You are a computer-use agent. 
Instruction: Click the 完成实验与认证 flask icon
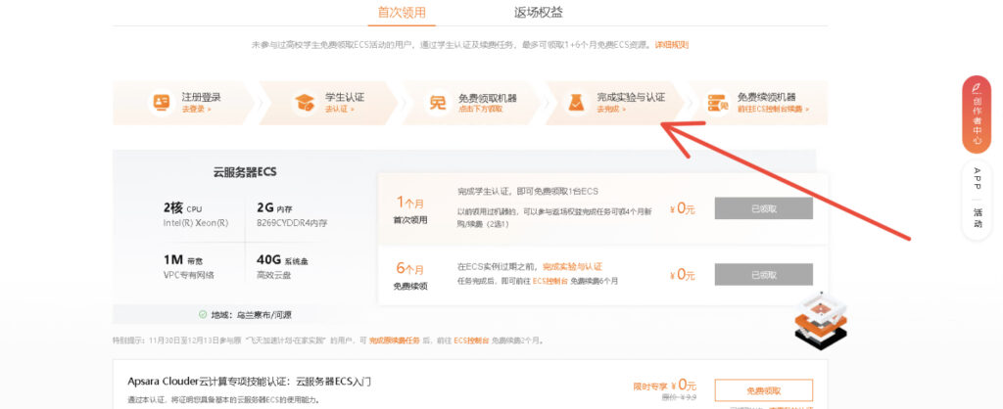click(x=576, y=102)
